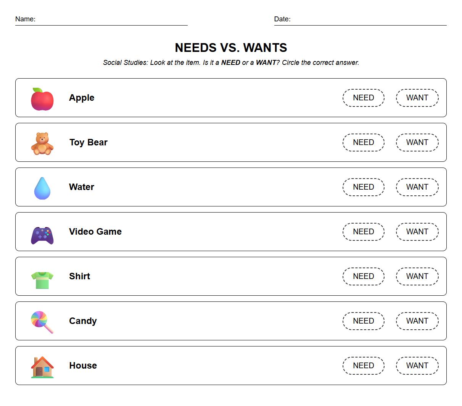Screen dimensions: 462x406
Task: Click the blue water droplet icon
Action: 42,188
